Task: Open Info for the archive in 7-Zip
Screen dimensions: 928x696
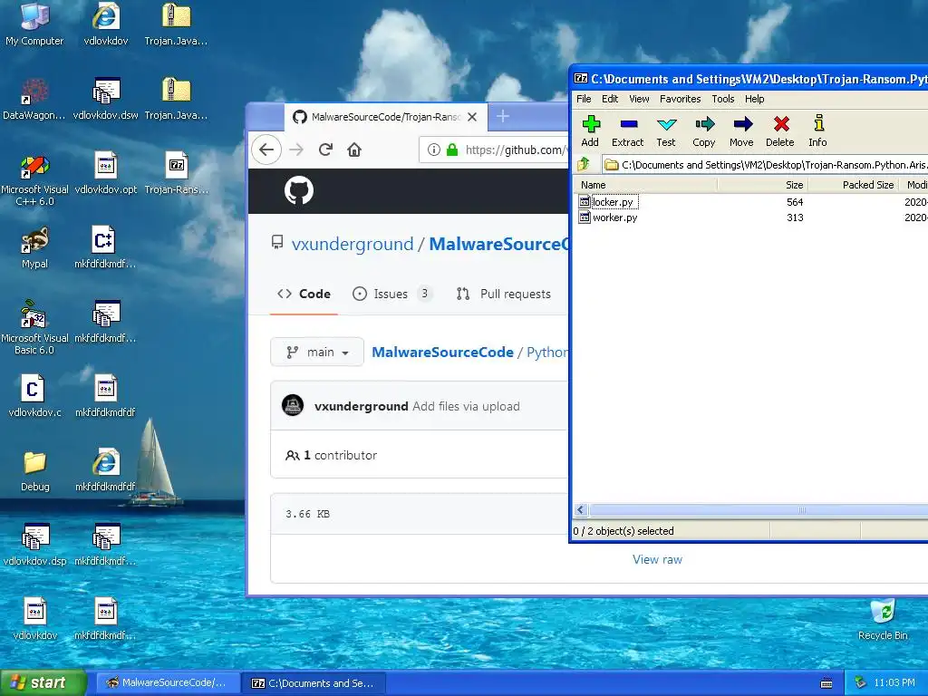Action: [818, 130]
